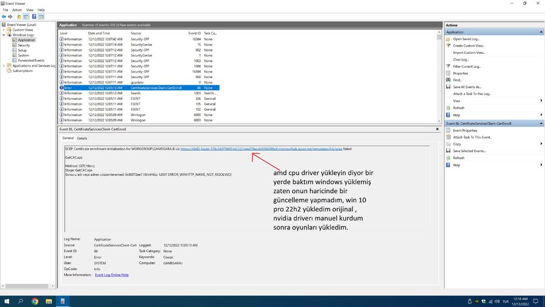The height and width of the screenshot is (307, 545).
Task: Click the Clear Log action
Action: click(x=461, y=59)
